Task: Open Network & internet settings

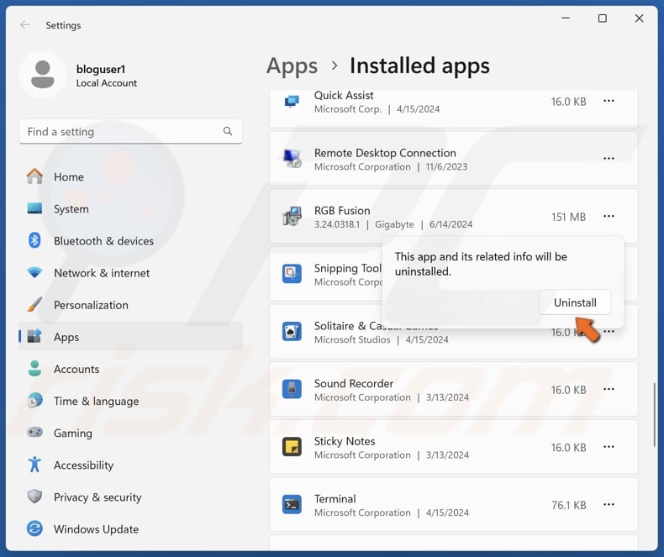Action: pyautogui.click(x=131, y=273)
